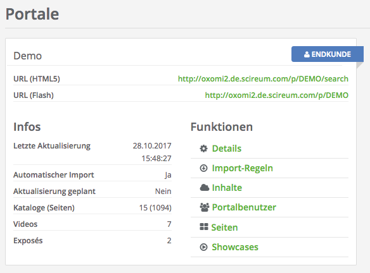Click the person icon in ENDKUNDE badge
The width and height of the screenshot is (370, 273).
click(x=307, y=54)
